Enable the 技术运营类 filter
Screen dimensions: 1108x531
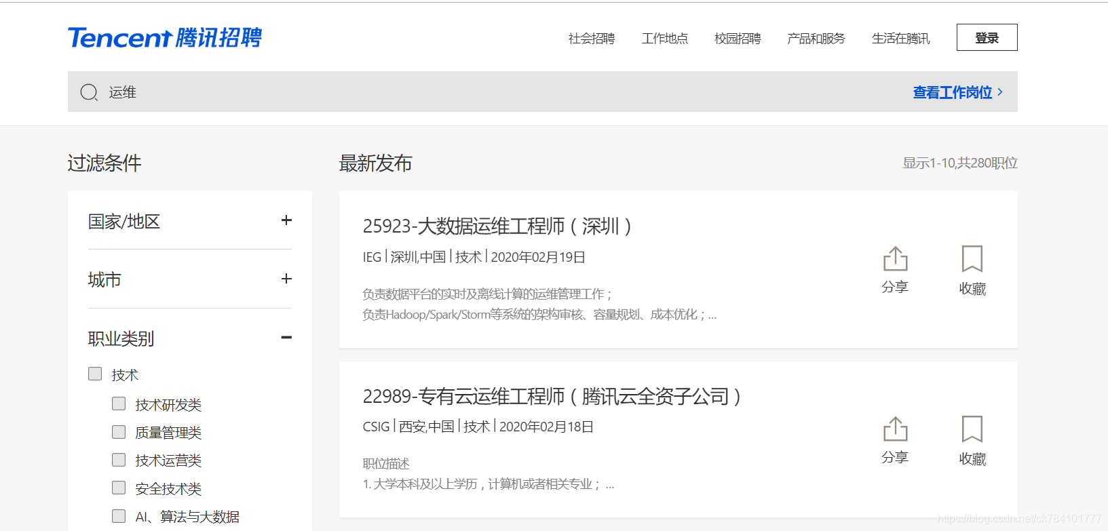119,460
